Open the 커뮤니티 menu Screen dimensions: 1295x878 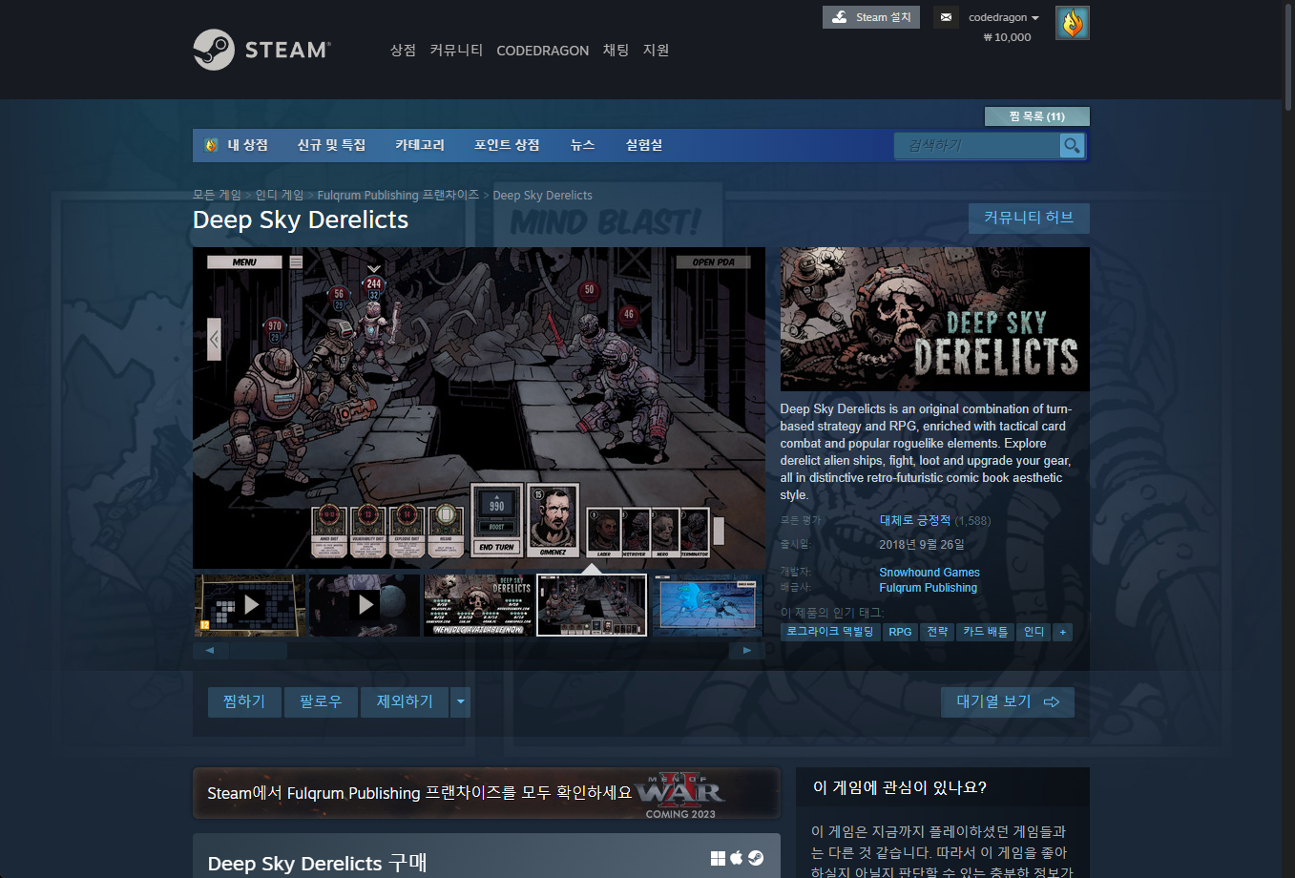[x=456, y=51]
